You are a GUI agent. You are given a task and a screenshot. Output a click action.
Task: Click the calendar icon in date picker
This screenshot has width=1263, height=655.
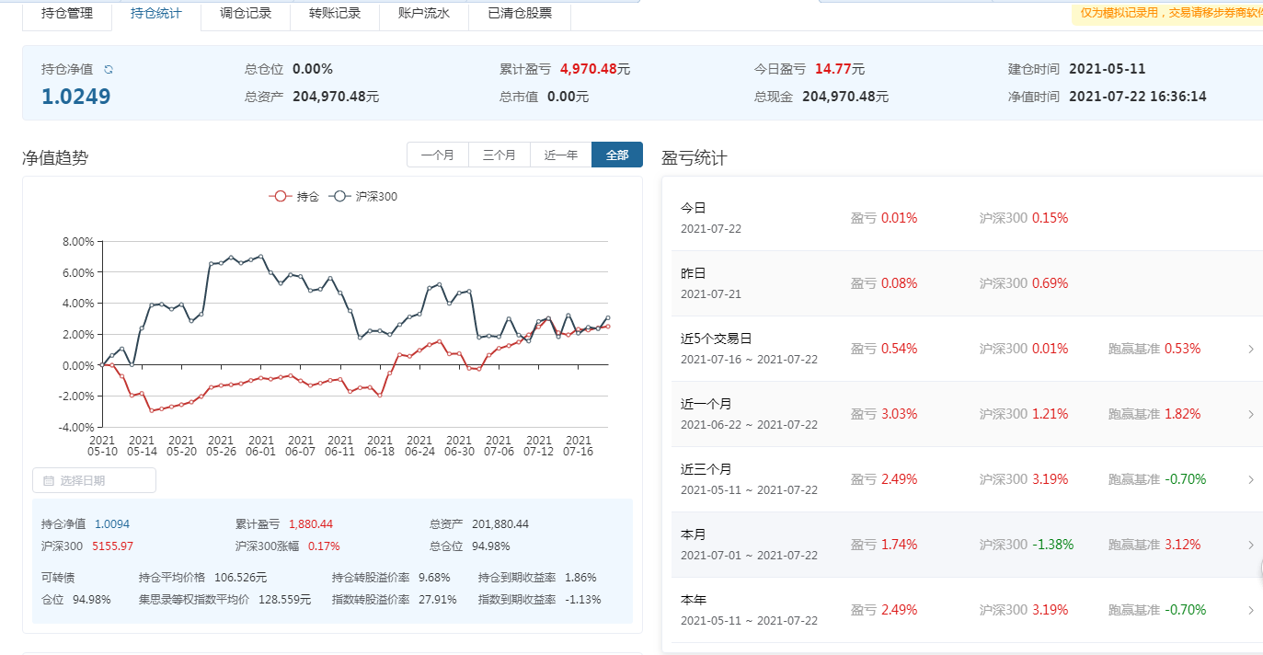tap(49, 480)
